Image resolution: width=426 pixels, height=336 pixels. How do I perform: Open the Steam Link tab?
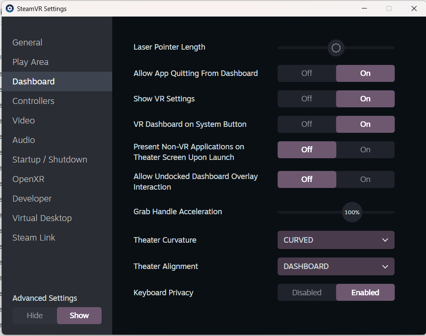point(57,238)
